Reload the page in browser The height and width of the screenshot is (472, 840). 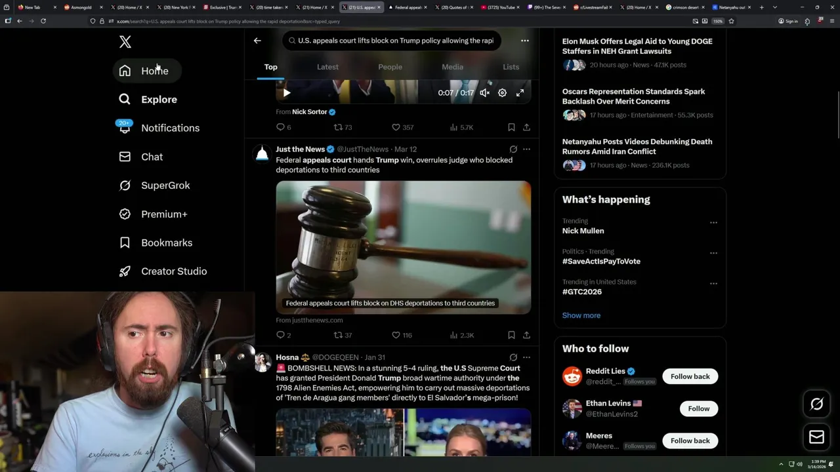click(43, 21)
